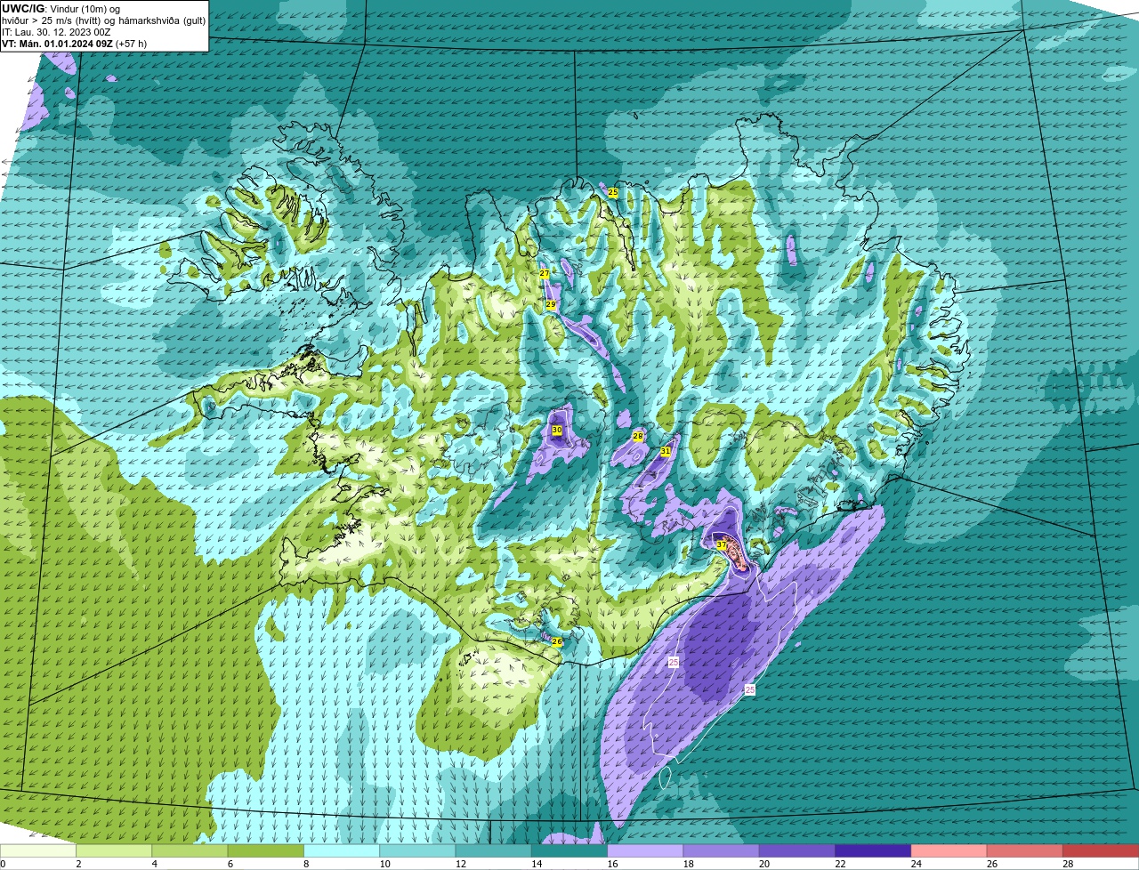The width and height of the screenshot is (1139, 870).
Task: Click the 0–2 m/s pale yellow legend swatch
Action: tap(38, 850)
